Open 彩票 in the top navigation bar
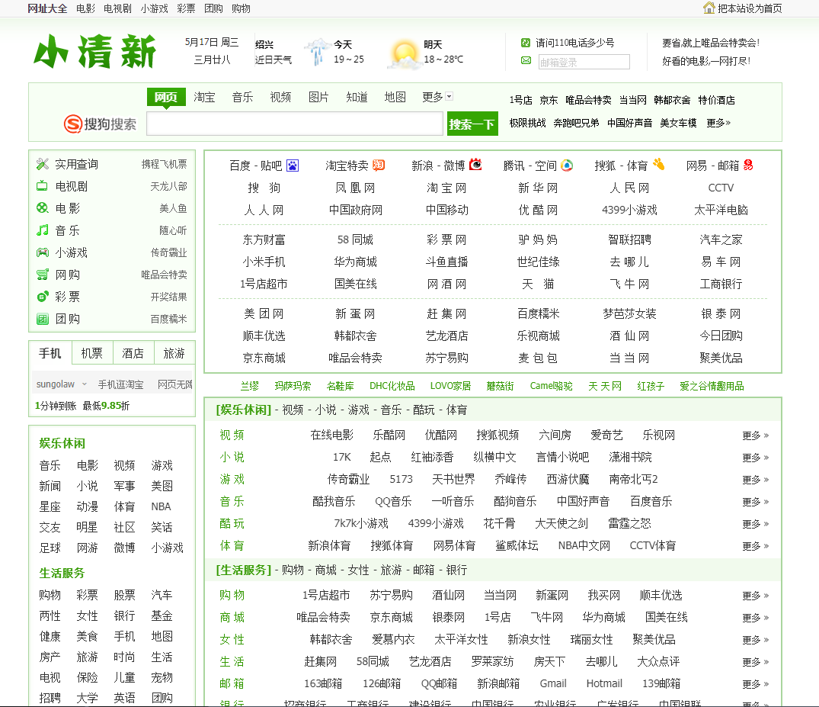The height and width of the screenshot is (707, 819). (x=186, y=8)
